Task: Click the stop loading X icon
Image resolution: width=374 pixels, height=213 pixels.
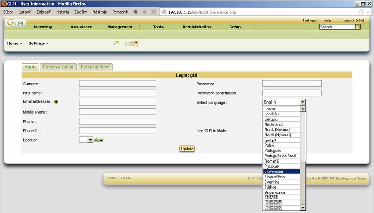Action: click(154, 12)
